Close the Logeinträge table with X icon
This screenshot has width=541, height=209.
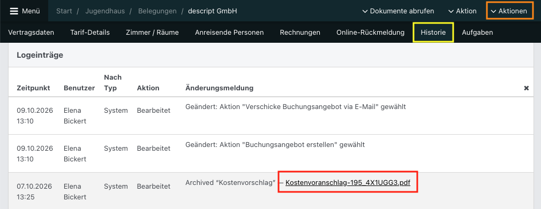point(526,88)
